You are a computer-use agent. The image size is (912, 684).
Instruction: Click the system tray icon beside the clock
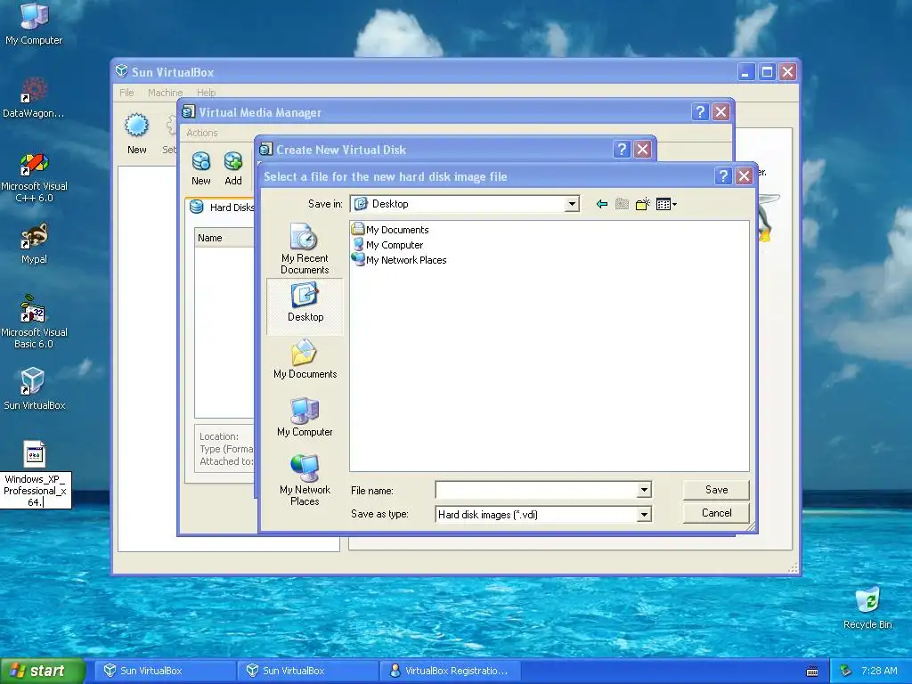click(846, 671)
